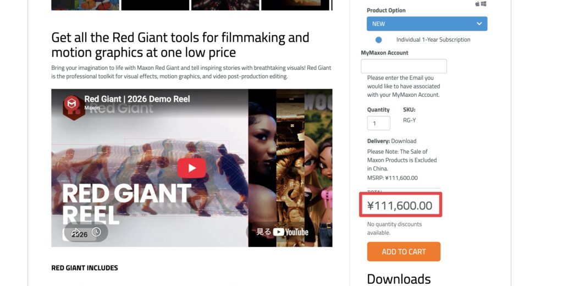Click the Delivery: Download text
The width and height of the screenshot is (563, 286).
click(x=391, y=141)
